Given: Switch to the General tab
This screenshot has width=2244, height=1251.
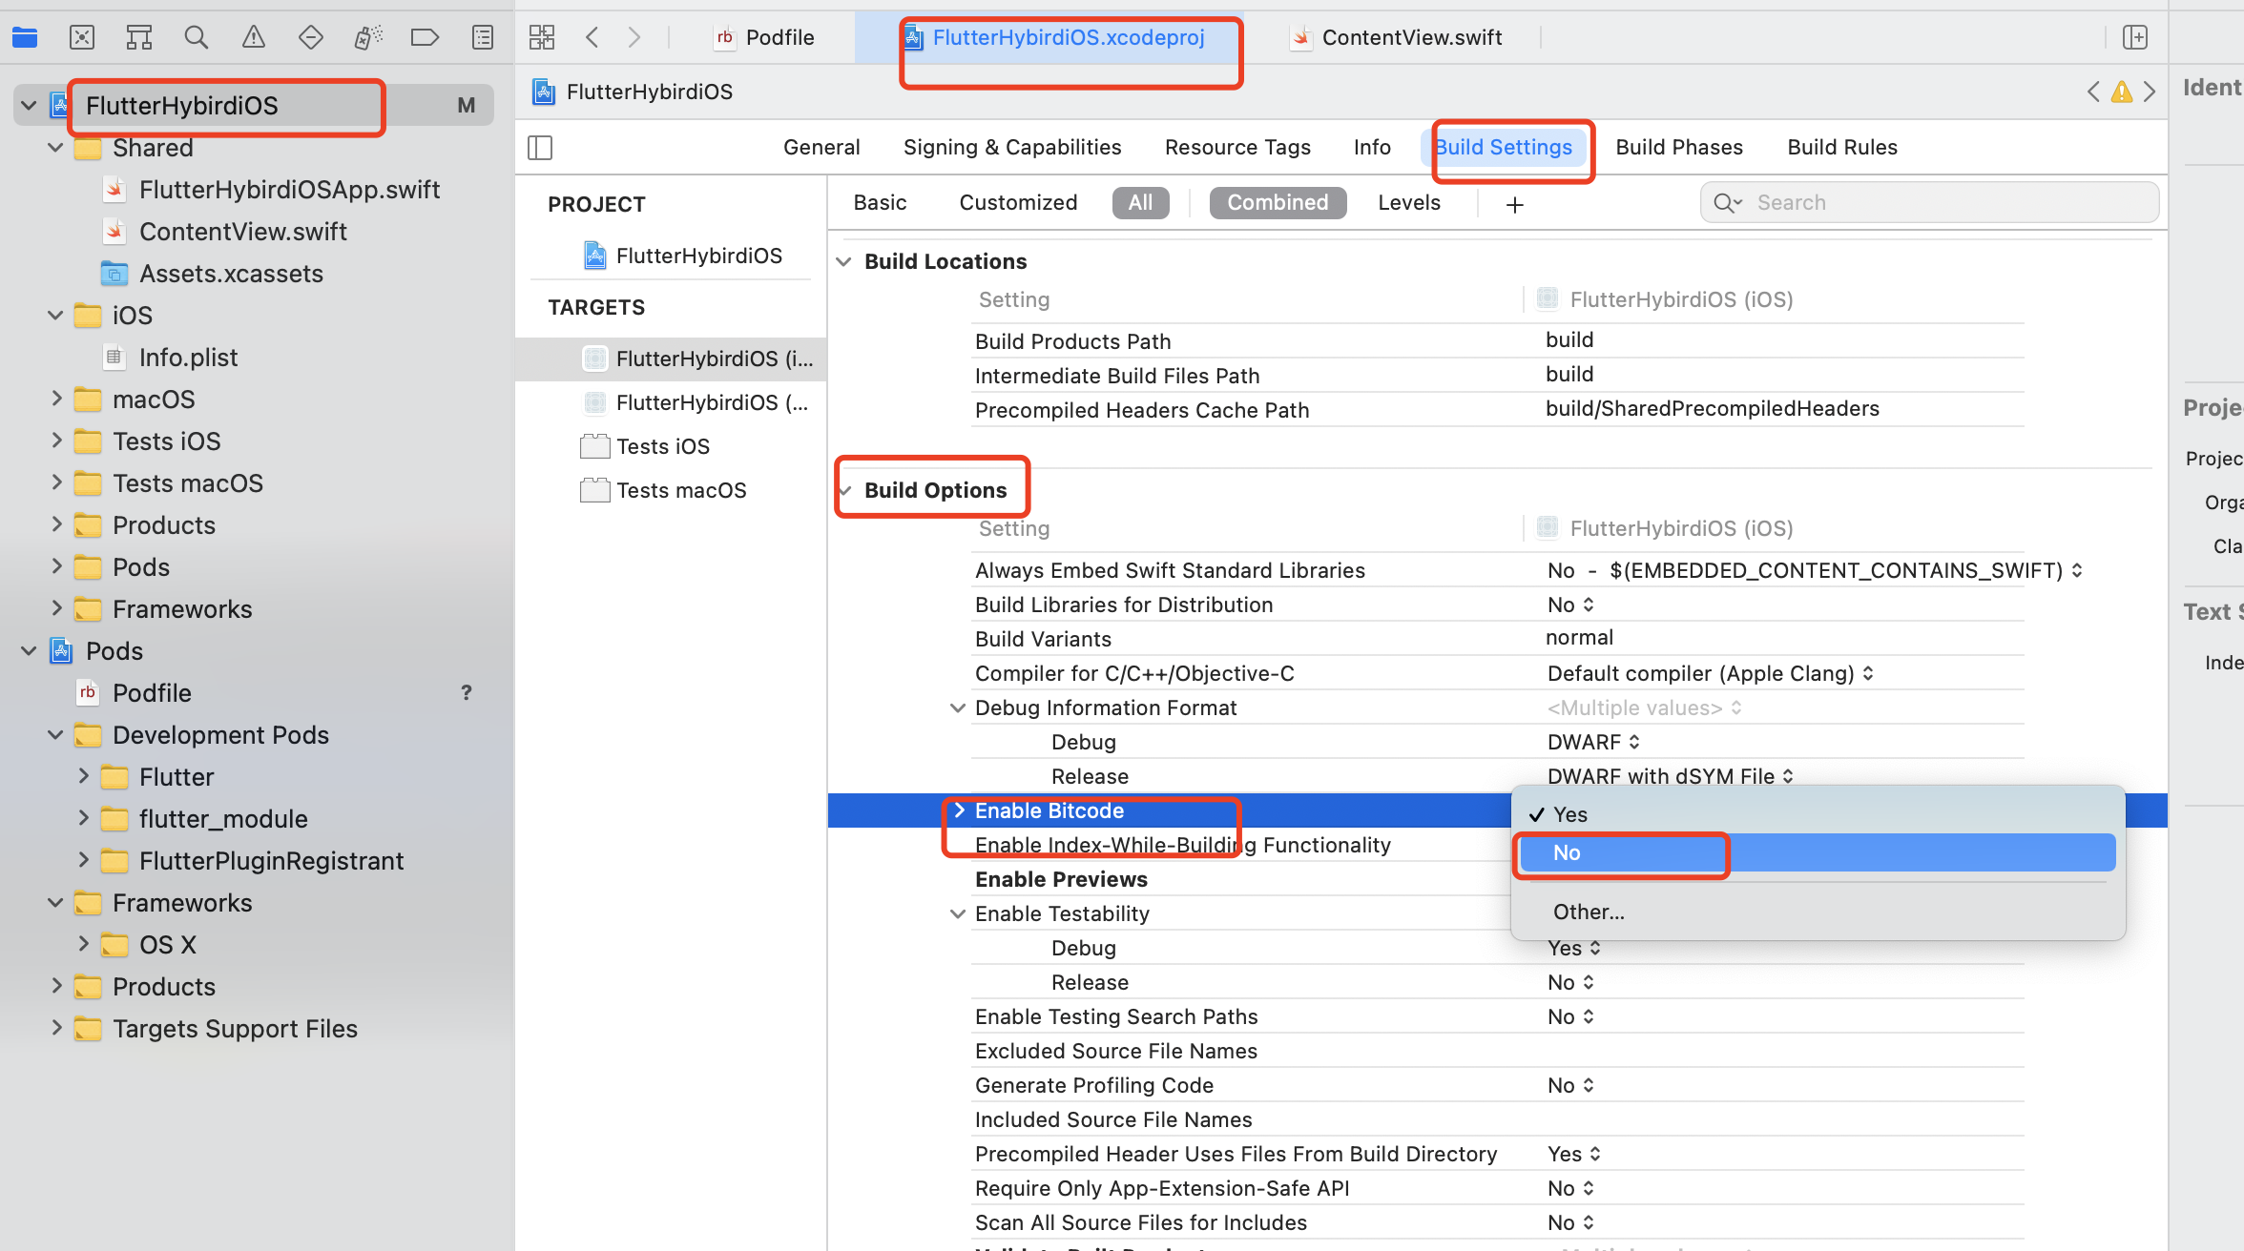Looking at the screenshot, I should pyautogui.click(x=821, y=147).
